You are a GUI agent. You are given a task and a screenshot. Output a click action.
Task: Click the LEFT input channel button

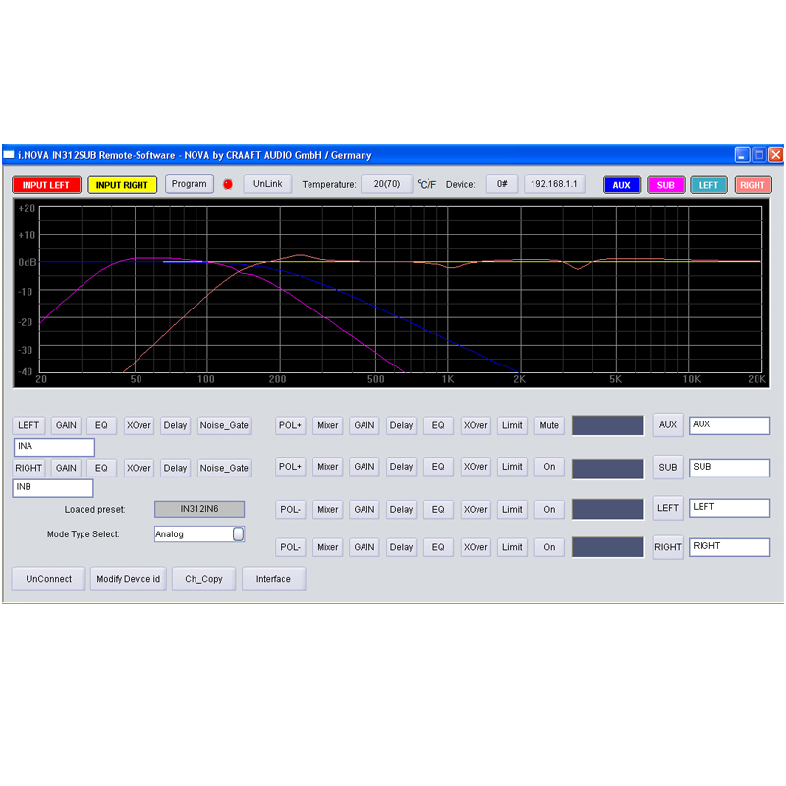pos(28,425)
